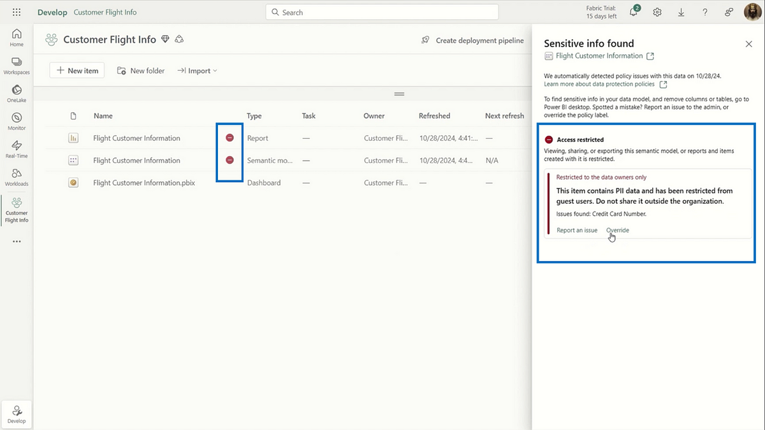Viewport: 765px width, 430px height.
Task: Show more sidebar options ellipsis
Action: [17, 241]
